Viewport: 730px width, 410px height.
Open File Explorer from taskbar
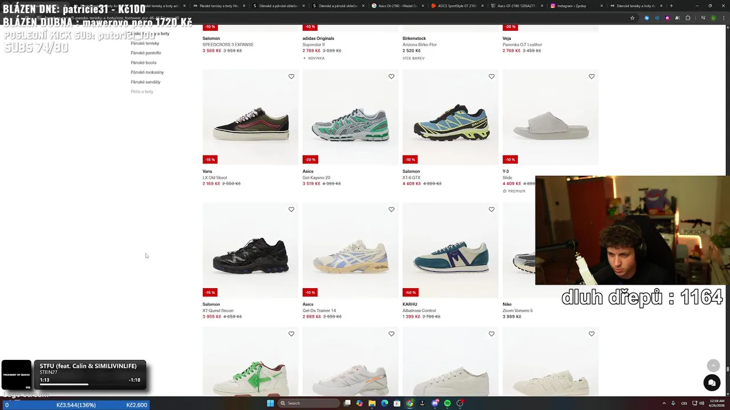372,403
